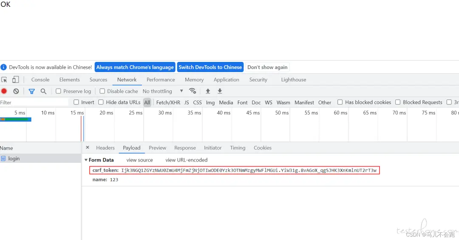Filter by Doc requests
The image size is (459, 240).
coord(256,103)
